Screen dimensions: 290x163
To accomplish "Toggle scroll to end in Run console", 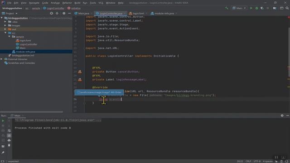I will point(9,135).
